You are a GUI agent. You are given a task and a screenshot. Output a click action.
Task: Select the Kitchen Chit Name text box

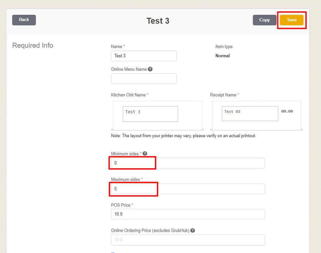coord(150,114)
